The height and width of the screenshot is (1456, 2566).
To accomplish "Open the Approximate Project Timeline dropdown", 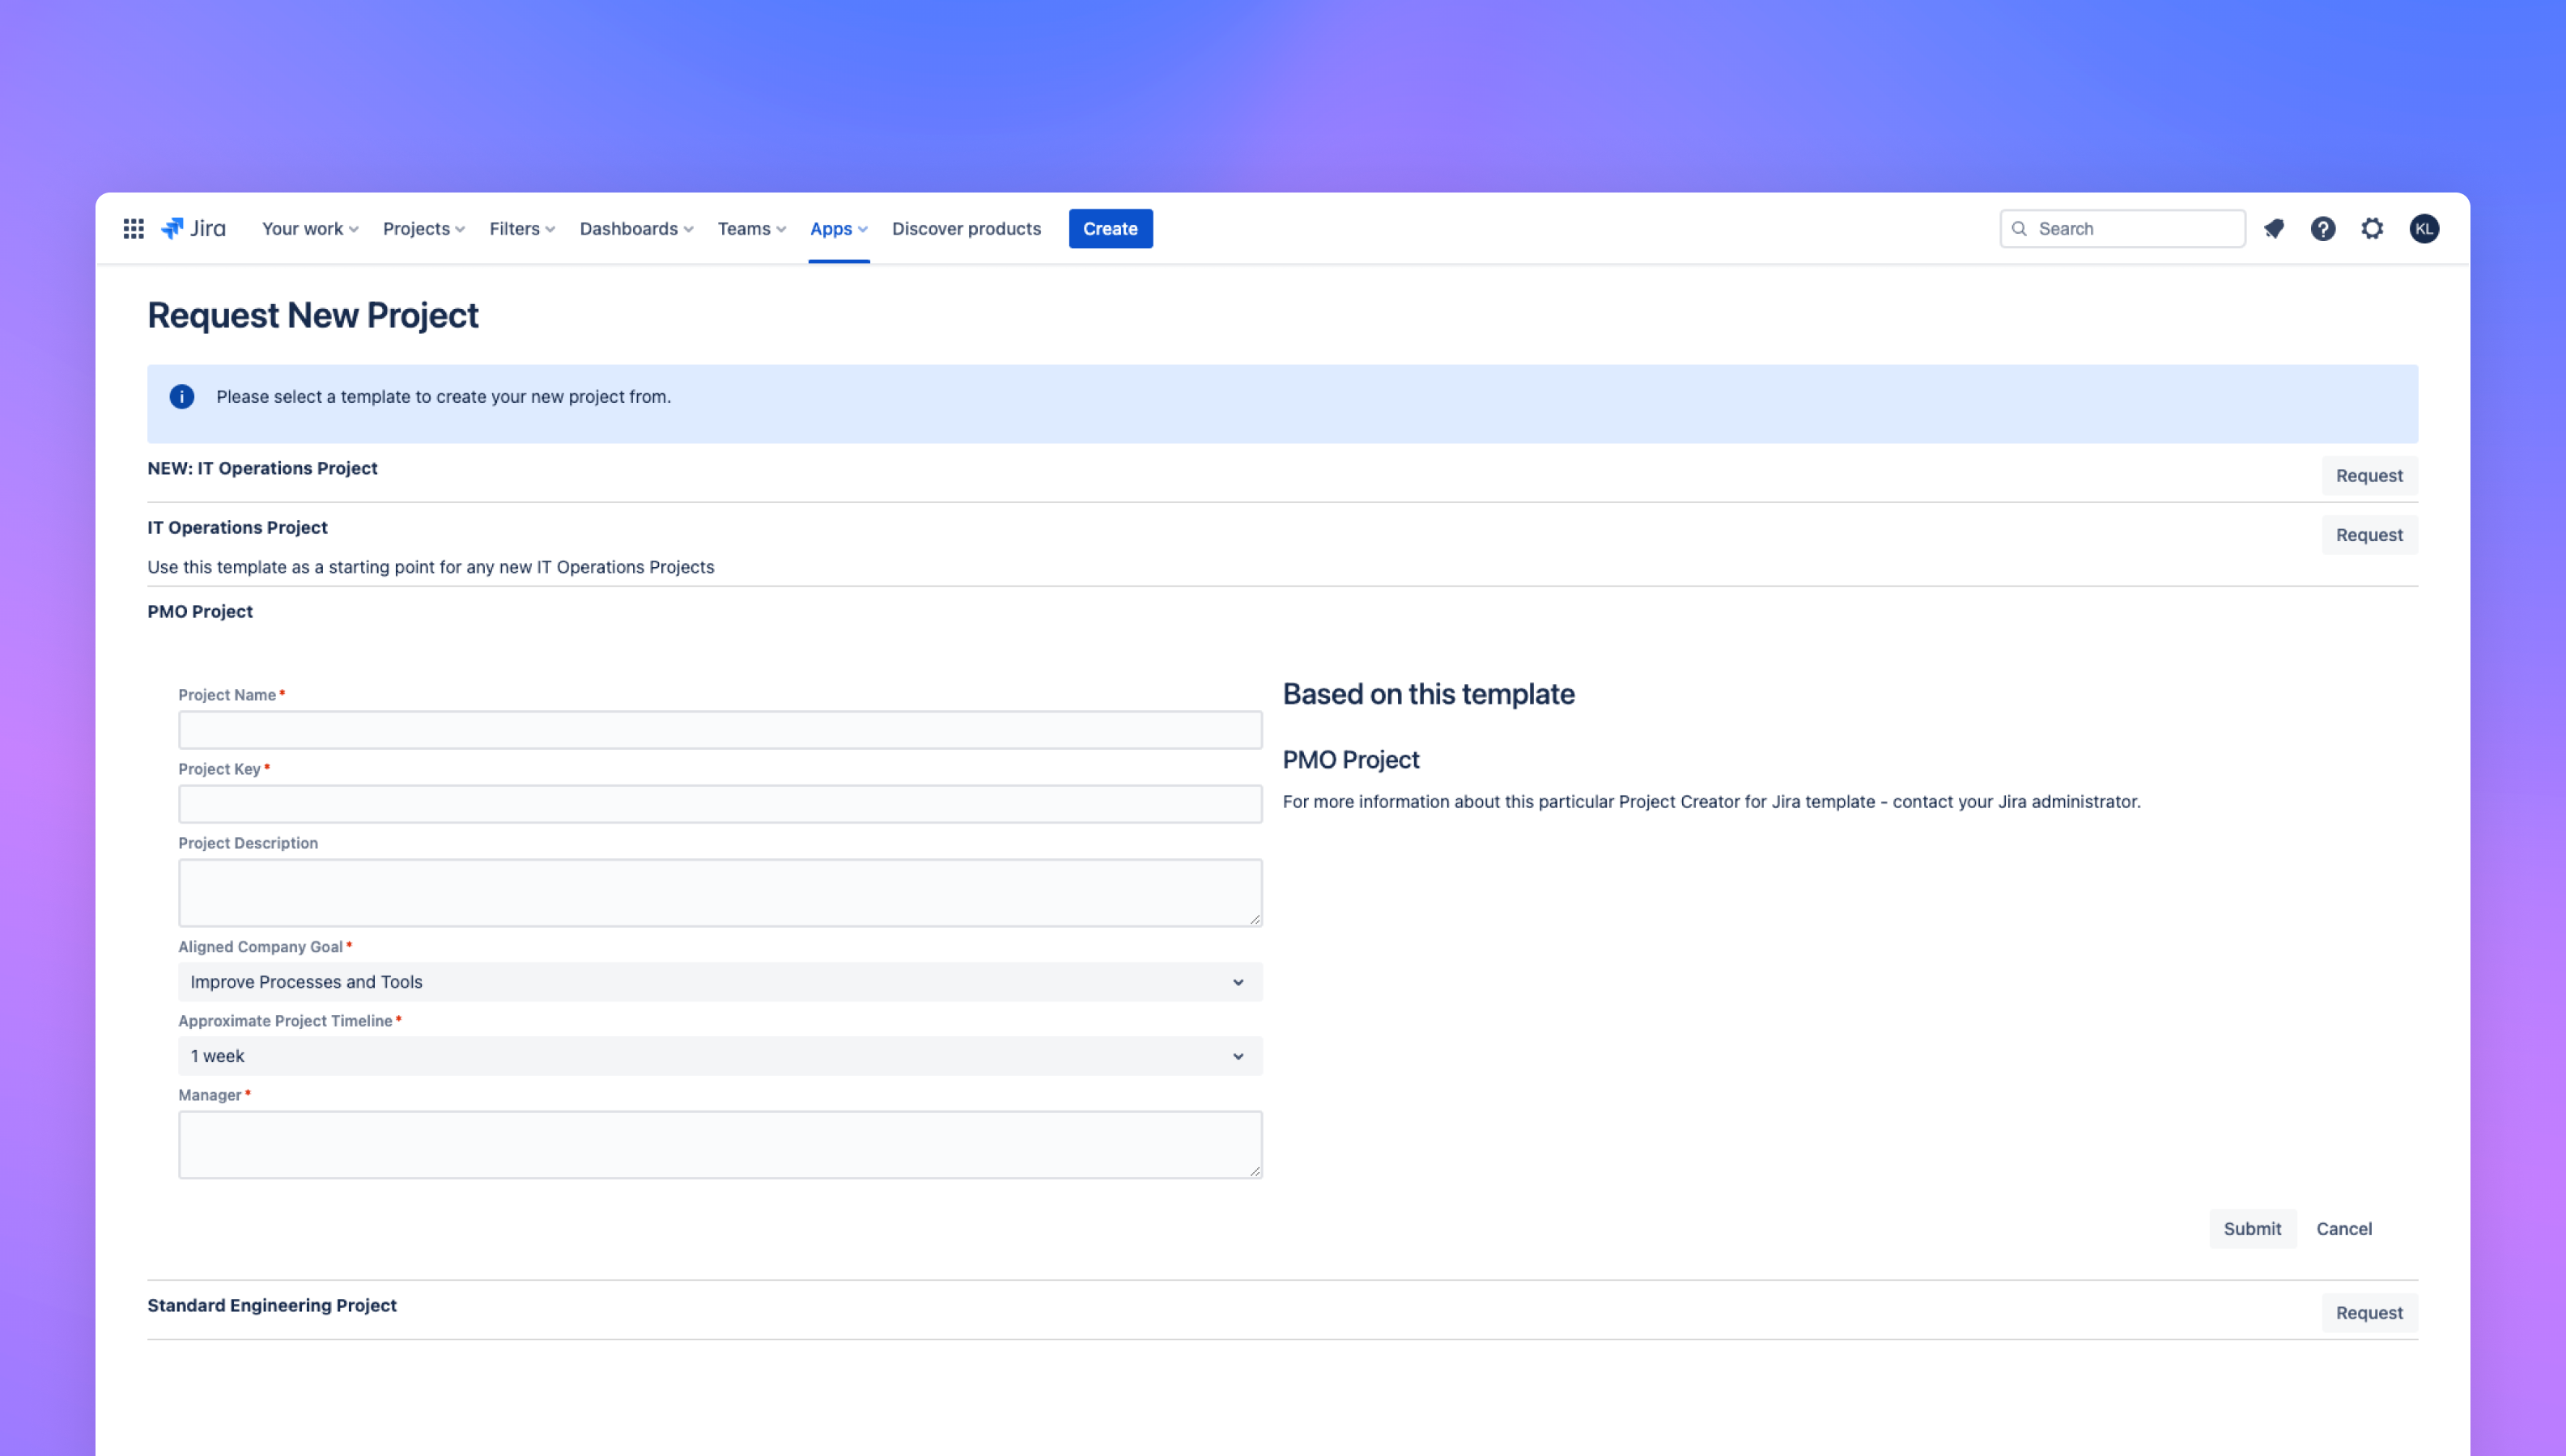I will pyautogui.click(x=720, y=1056).
